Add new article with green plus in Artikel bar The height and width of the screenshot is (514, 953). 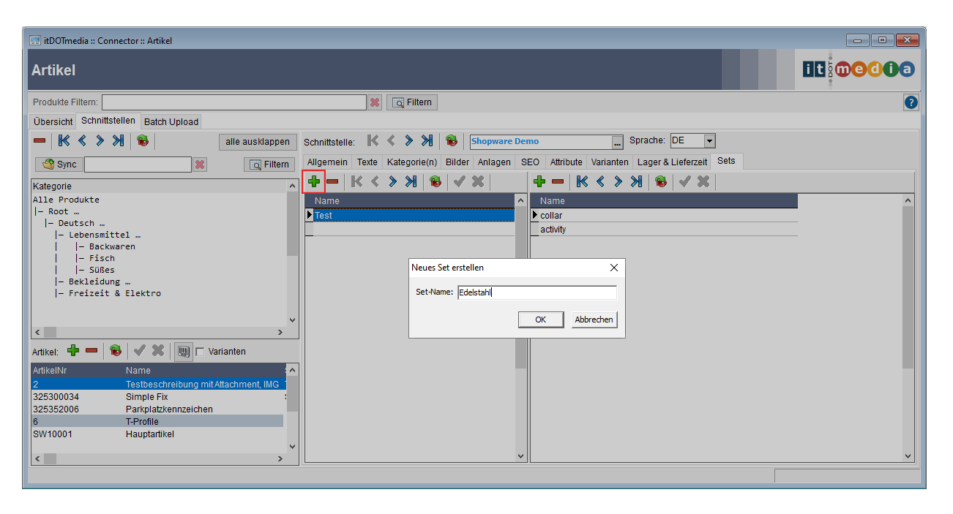tap(73, 351)
